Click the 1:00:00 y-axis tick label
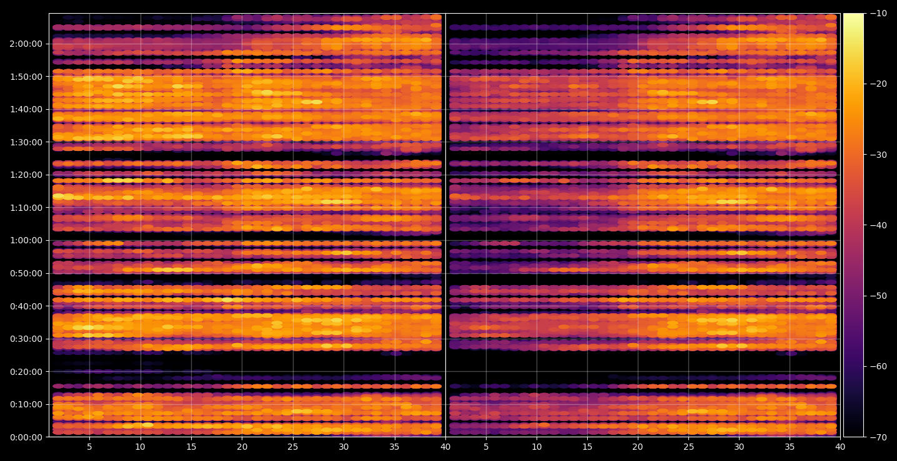897x461 pixels. tap(26, 240)
